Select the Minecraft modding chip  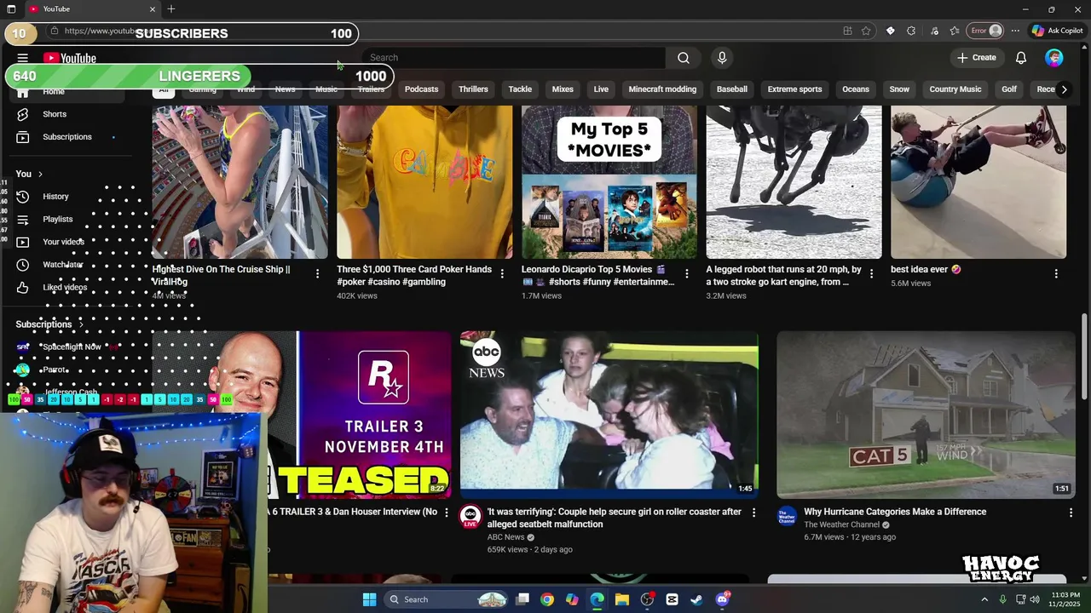[x=662, y=89]
